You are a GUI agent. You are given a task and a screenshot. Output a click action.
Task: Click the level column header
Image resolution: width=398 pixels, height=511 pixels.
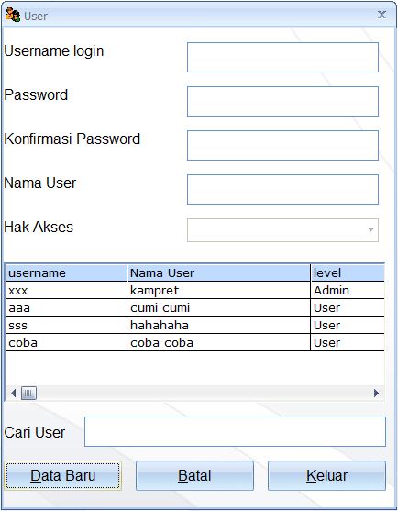click(x=348, y=272)
